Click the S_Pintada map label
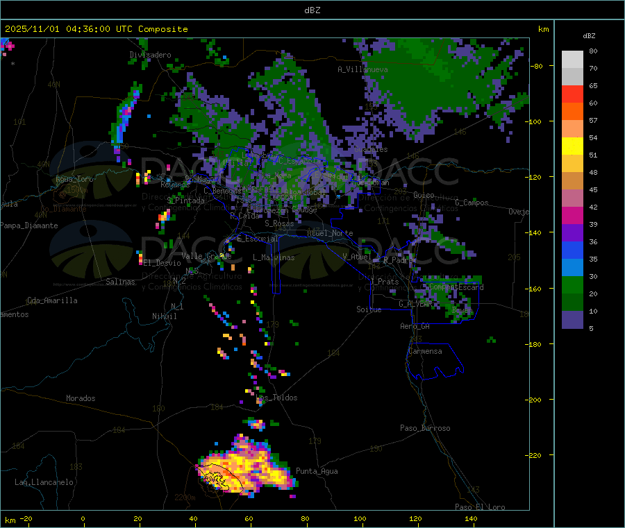Screen dimensions: 625x528 [185, 201]
